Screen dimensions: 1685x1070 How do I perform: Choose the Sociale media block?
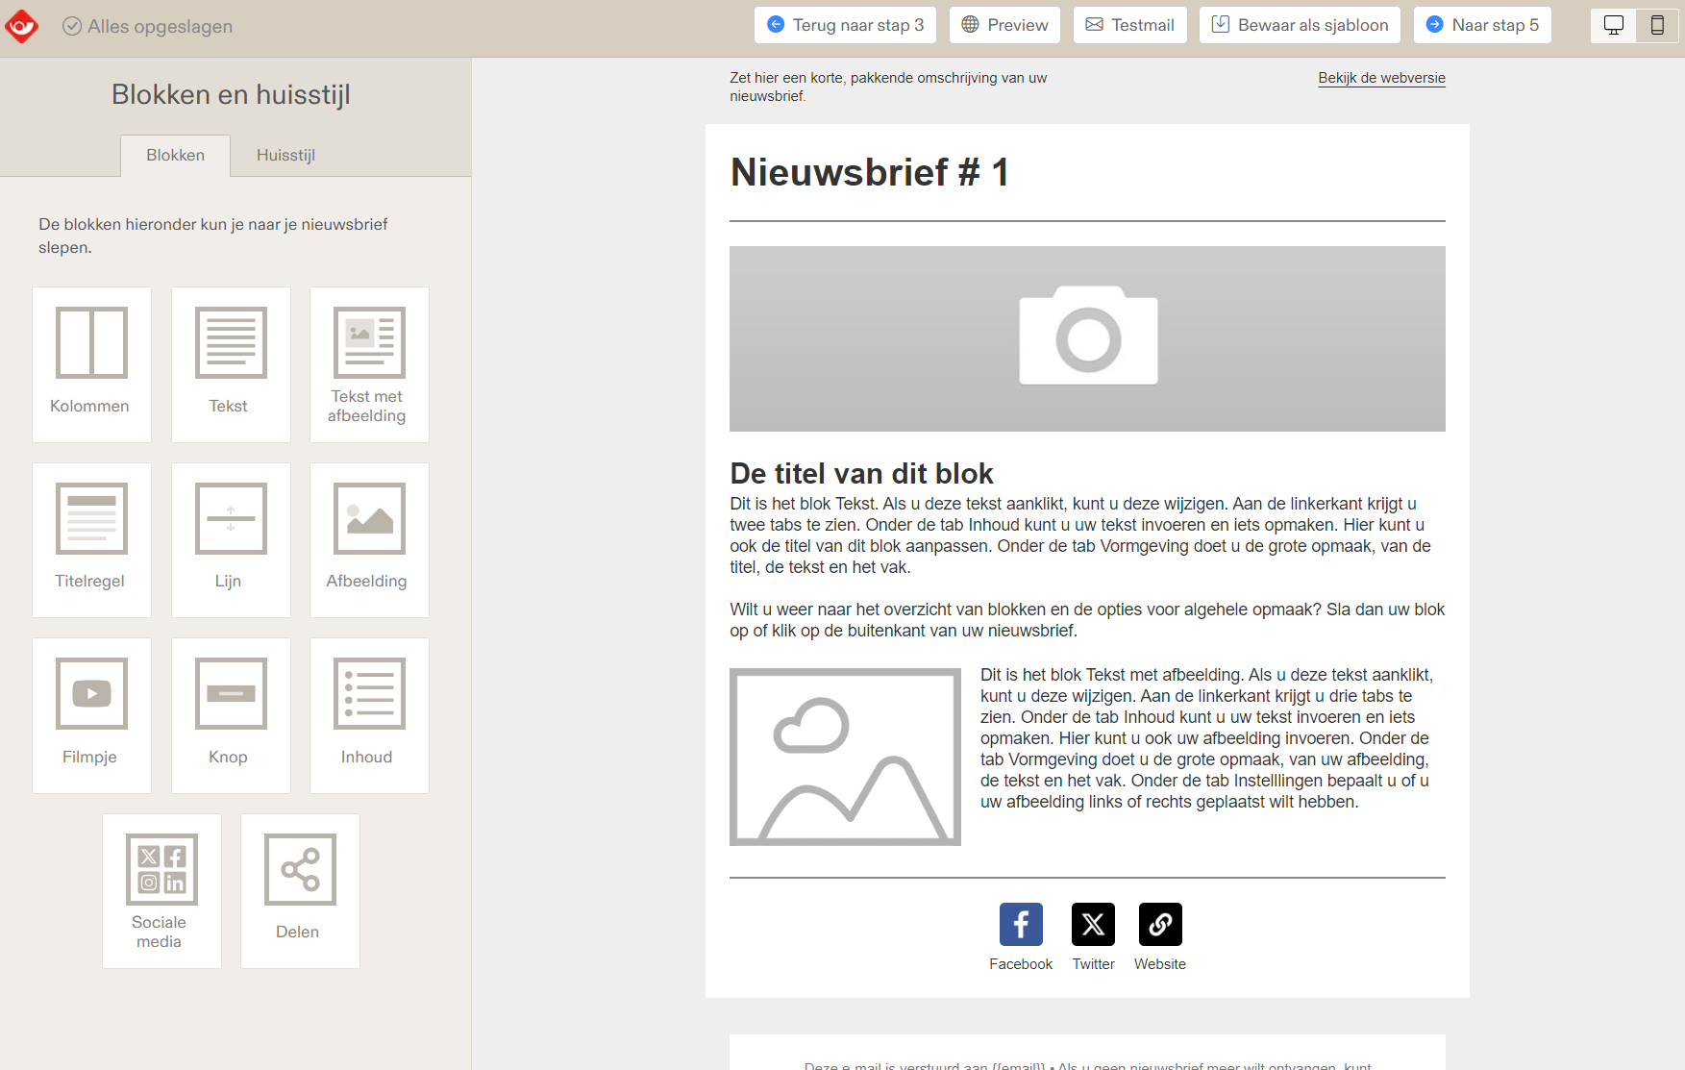pos(161,891)
